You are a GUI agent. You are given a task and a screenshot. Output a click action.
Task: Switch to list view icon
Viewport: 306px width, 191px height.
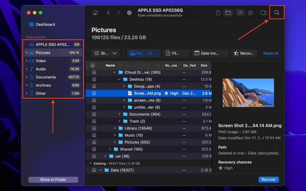point(240,13)
